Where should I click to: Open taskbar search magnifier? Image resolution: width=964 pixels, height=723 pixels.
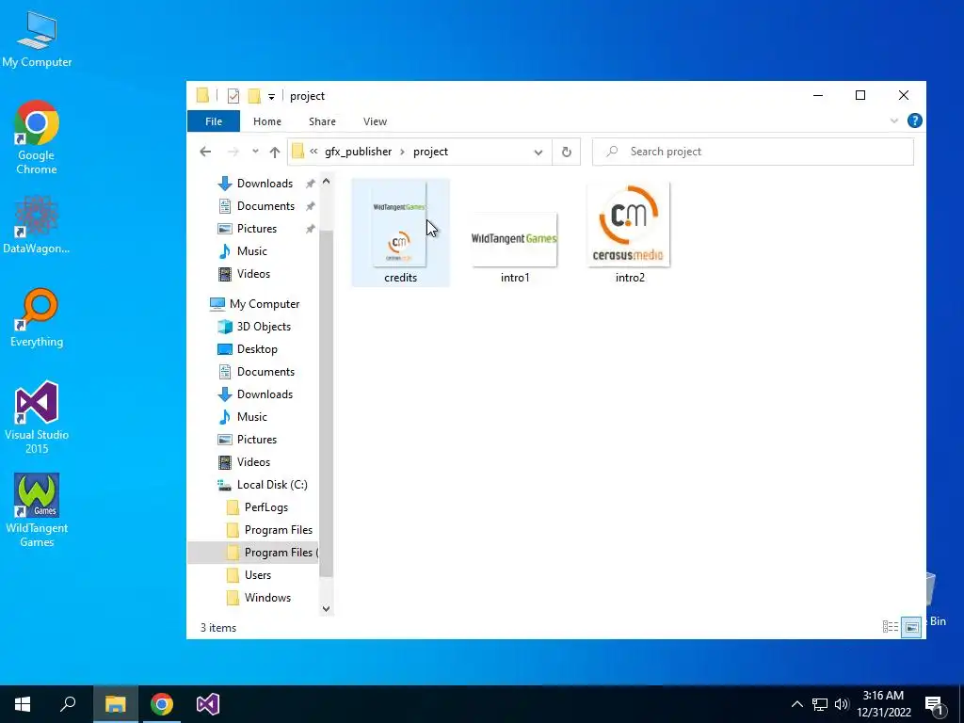[x=68, y=704]
